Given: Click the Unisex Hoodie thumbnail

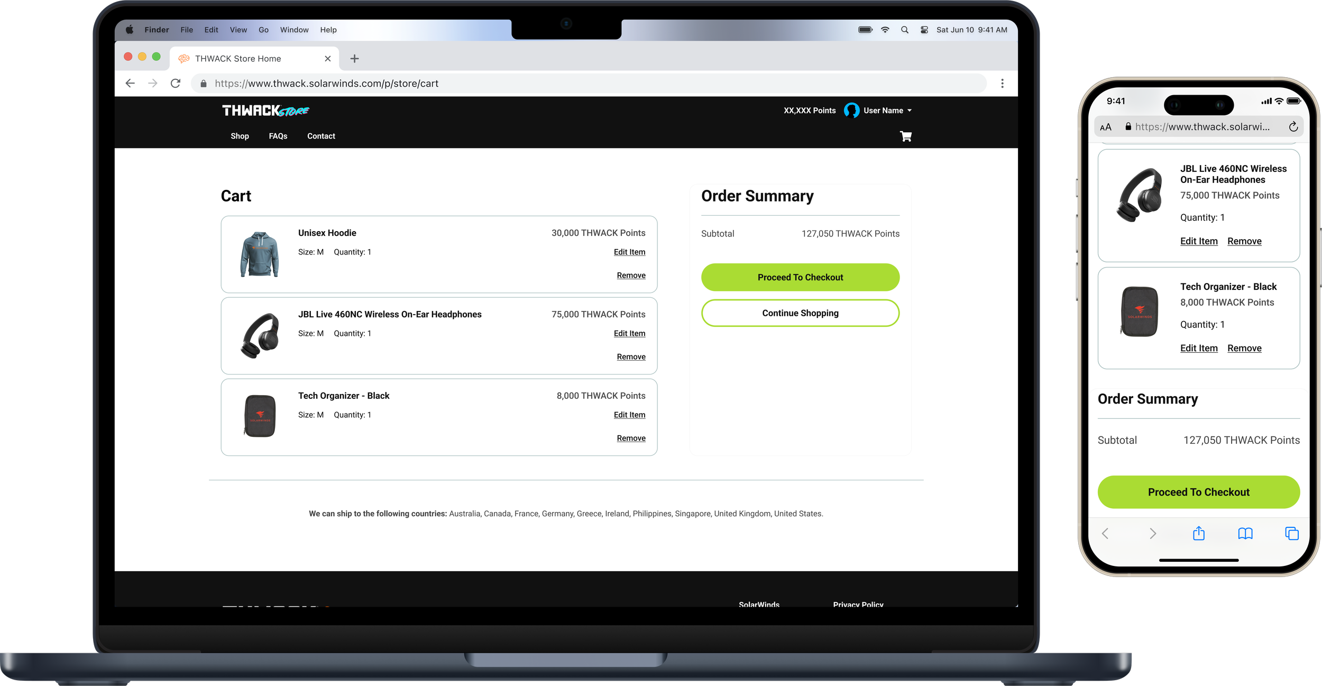Looking at the screenshot, I should tap(260, 254).
